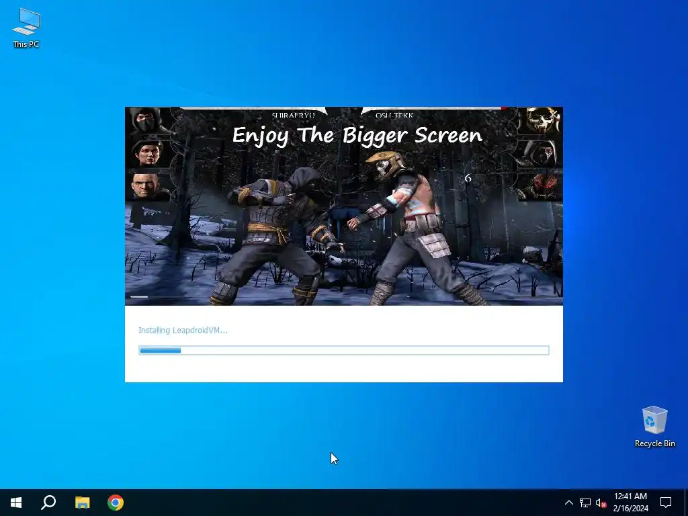Launch Google Chrome from the taskbar
Image resolution: width=688 pixels, height=516 pixels.
tap(116, 503)
